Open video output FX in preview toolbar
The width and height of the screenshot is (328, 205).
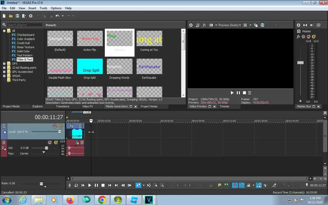point(204,25)
